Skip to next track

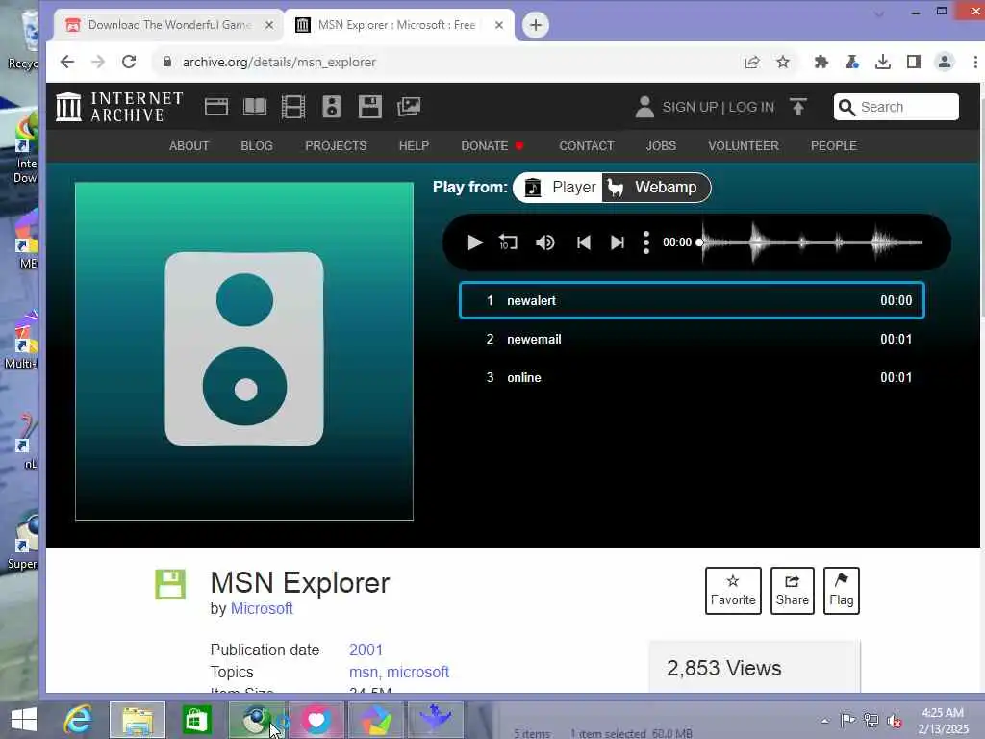coord(618,242)
